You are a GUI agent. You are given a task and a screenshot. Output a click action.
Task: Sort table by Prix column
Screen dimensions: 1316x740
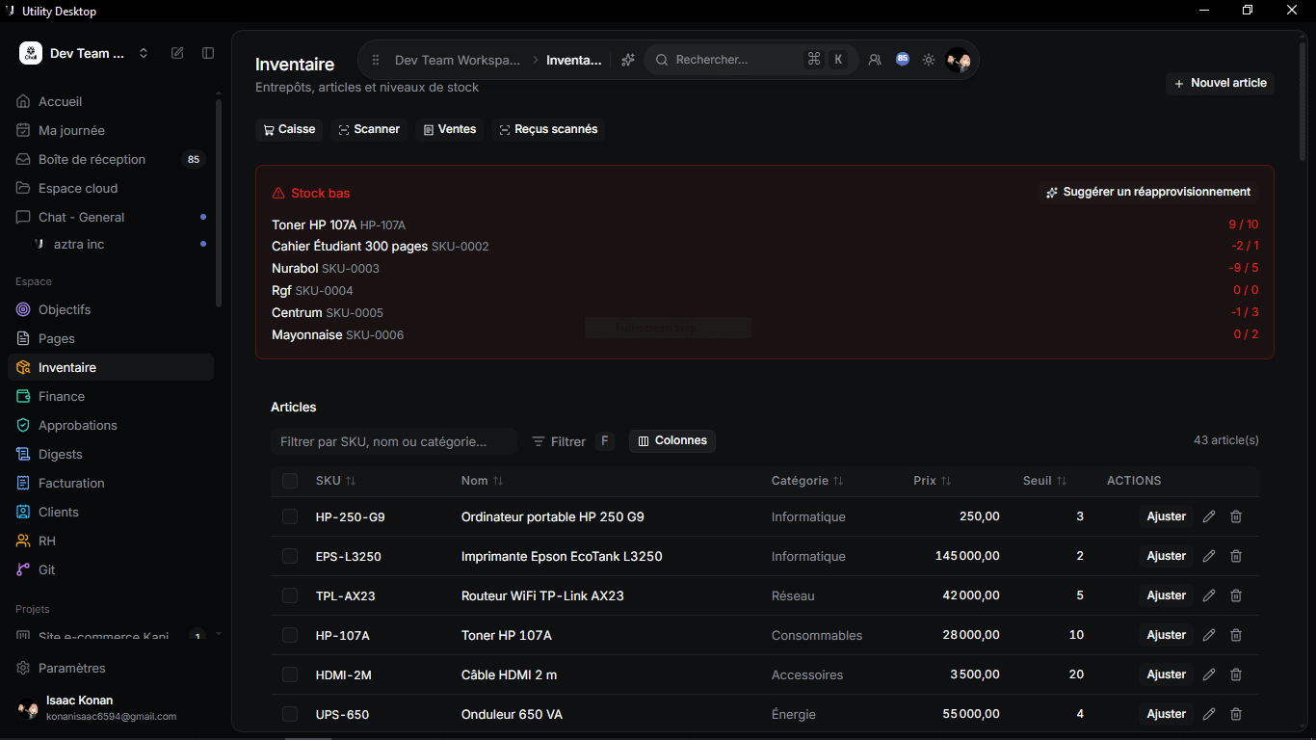point(932,480)
